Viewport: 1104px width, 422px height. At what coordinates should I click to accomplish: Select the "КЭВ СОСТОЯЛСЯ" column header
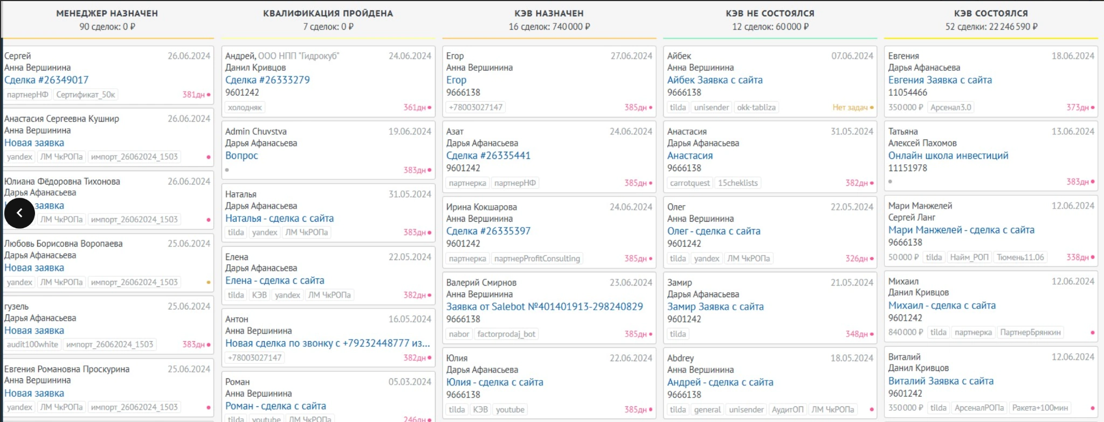point(991,13)
